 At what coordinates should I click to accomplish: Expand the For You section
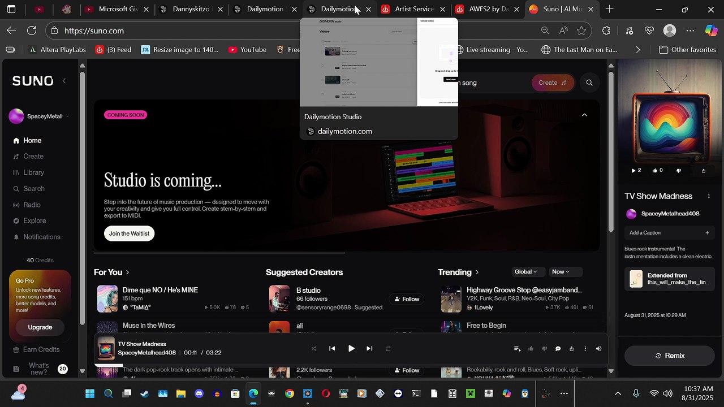click(x=112, y=272)
